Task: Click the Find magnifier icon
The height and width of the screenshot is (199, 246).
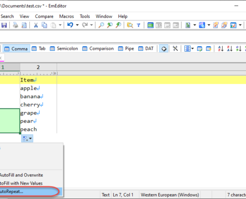Action: (x=101, y=25)
